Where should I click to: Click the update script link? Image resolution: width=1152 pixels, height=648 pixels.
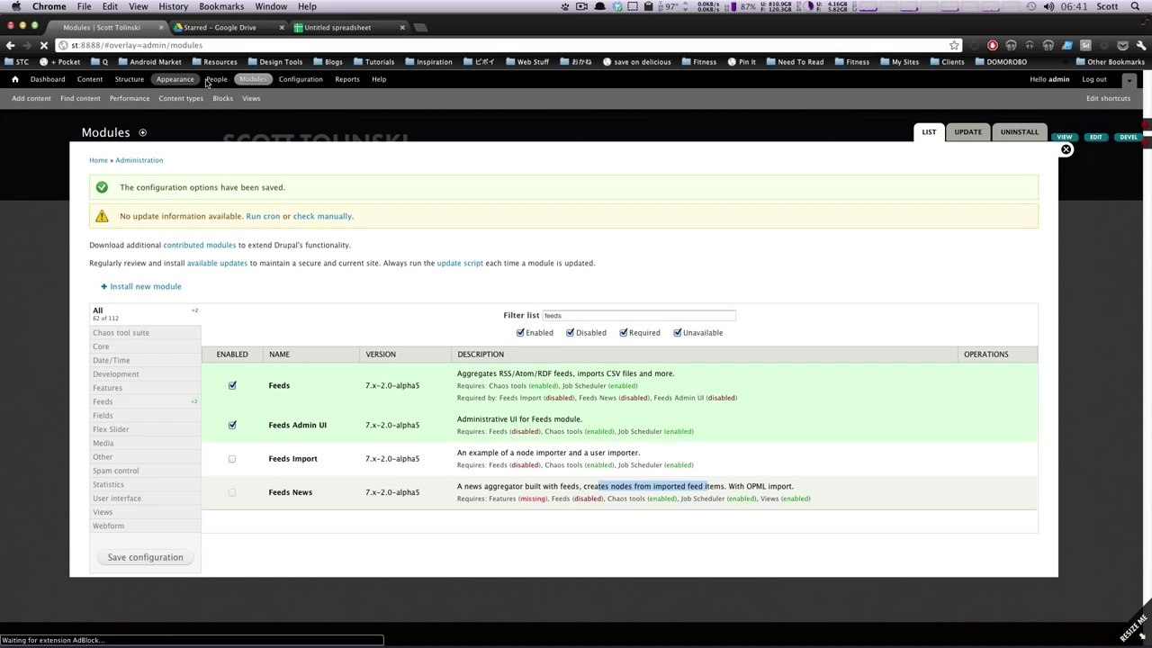coord(460,263)
